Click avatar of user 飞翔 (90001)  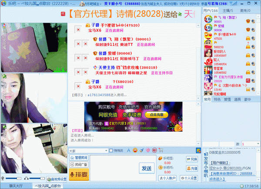pyautogui.click(x=208, y=19)
